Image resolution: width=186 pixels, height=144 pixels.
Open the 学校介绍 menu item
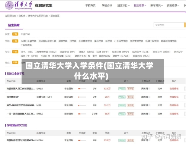coord(107,6)
